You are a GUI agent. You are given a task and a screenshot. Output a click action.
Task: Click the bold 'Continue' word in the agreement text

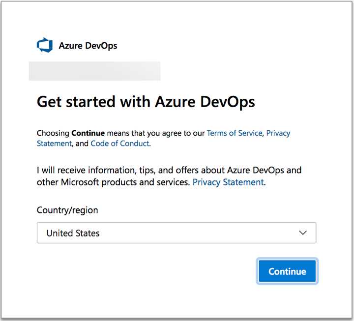click(88, 133)
